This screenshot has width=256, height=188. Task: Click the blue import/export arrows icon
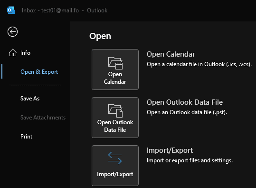tap(115, 158)
